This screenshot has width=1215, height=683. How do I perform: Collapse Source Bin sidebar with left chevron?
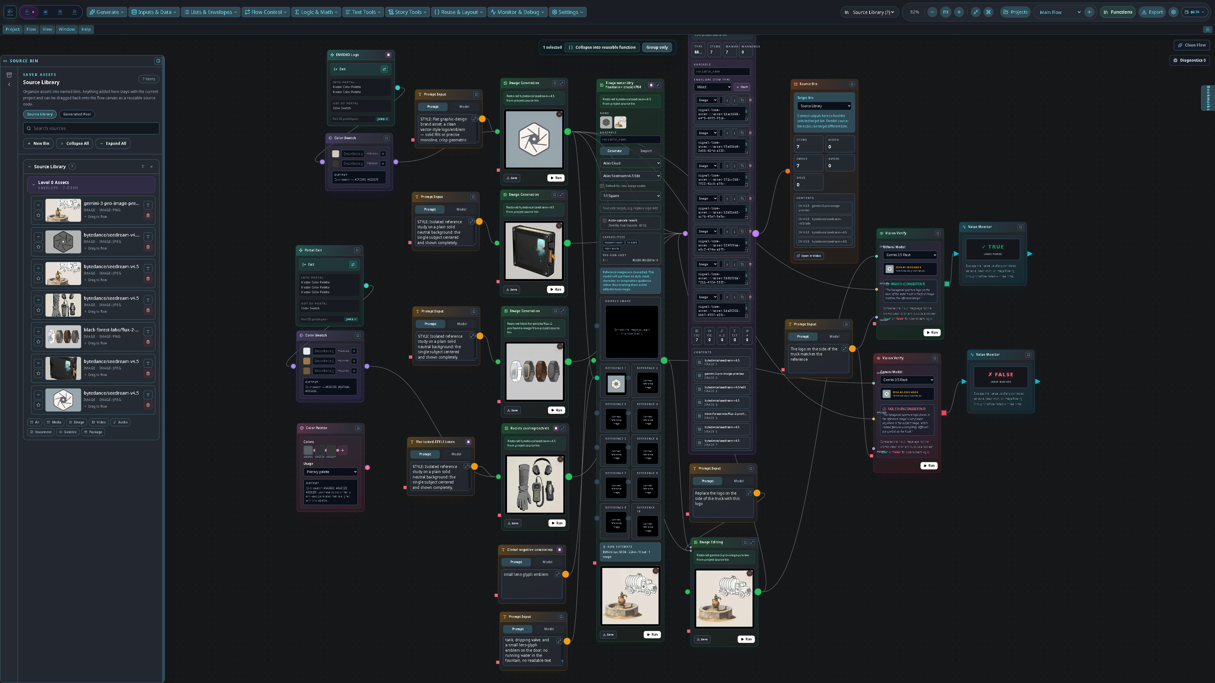pyautogui.click(x=9, y=84)
